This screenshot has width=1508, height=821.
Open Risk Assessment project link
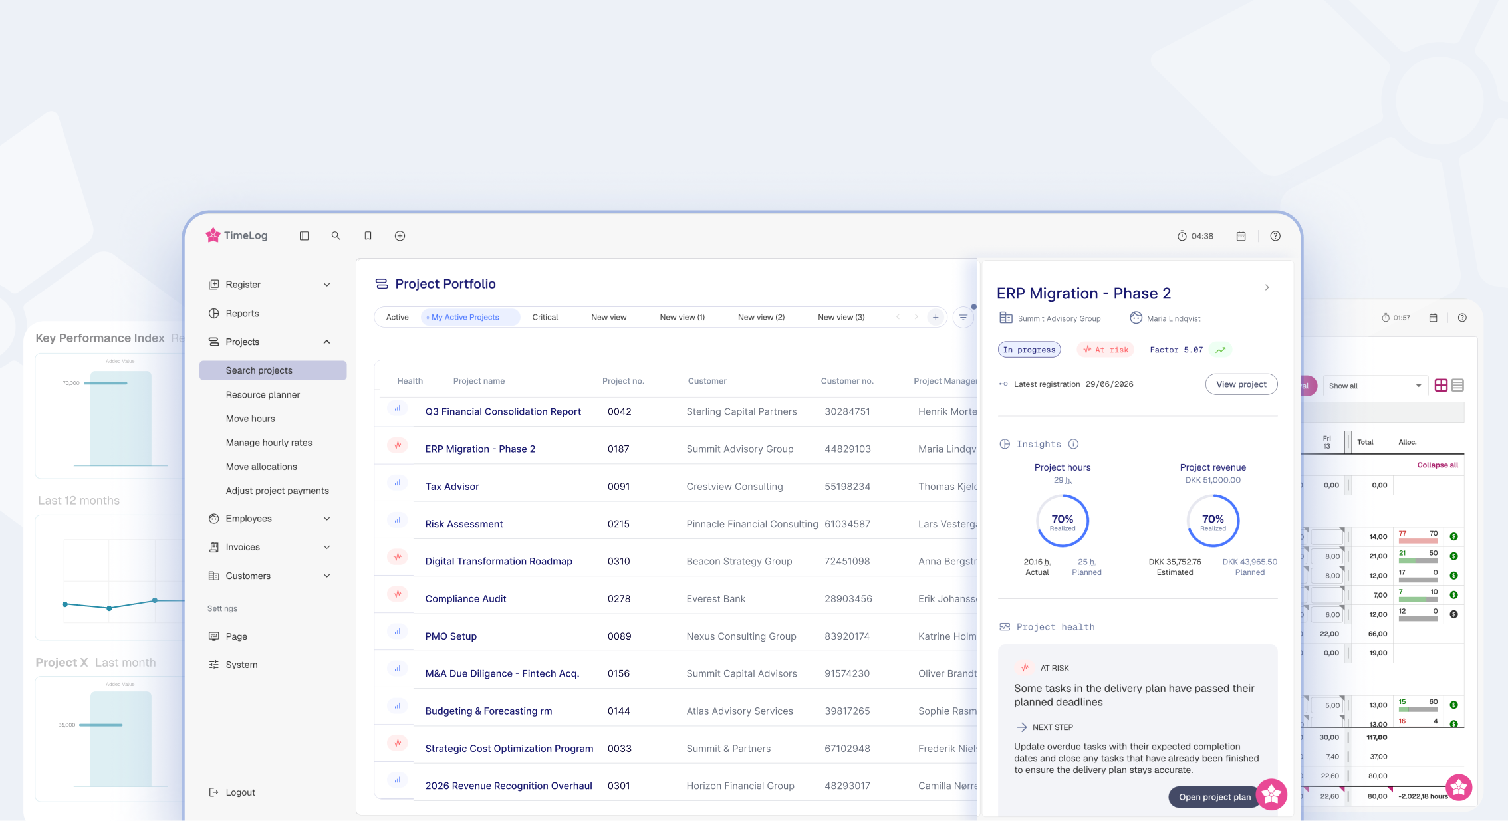[x=464, y=524]
